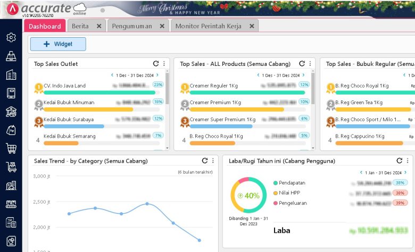The image size is (415, 252).
Task: Click the Rp price tag sidebar icon
Action: [11, 130]
